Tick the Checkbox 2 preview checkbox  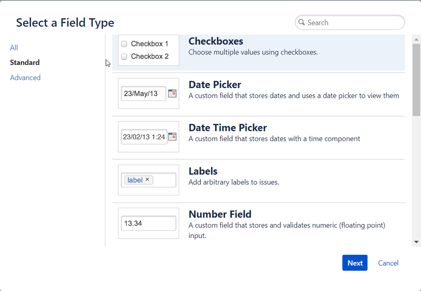click(x=124, y=56)
